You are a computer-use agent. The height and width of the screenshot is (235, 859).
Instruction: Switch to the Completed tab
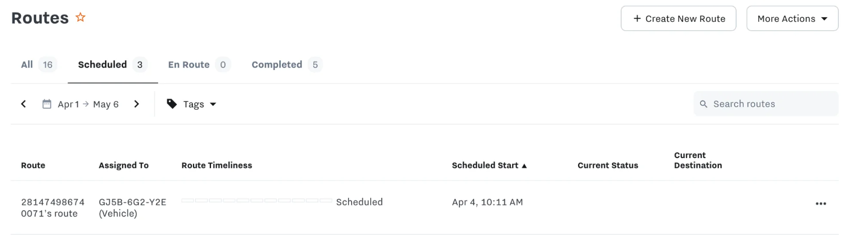click(287, 65)
